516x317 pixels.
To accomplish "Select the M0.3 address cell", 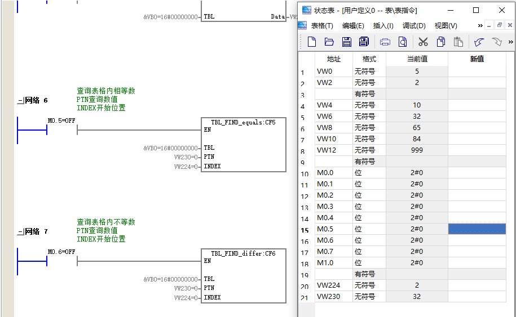I will [334, 206].
